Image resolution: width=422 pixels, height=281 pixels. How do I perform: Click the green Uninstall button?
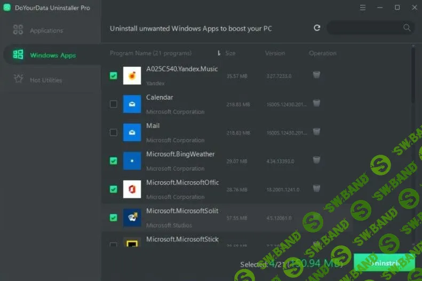coord(384,263)
